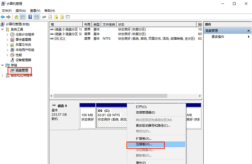Sort by the 布局 column header

coord(87,25)
